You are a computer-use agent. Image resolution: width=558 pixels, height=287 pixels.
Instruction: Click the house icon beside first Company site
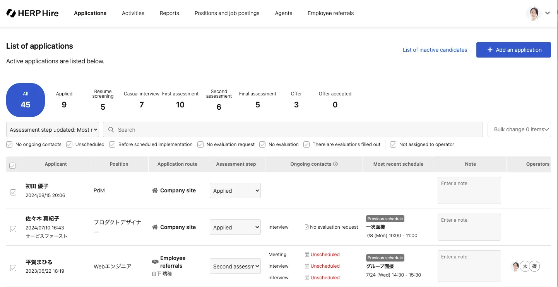155,190
